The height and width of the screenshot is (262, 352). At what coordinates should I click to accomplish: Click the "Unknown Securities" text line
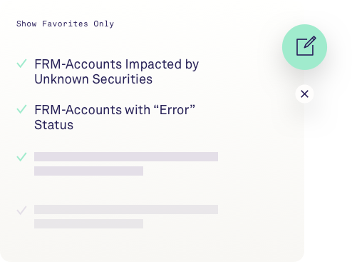pyautogui.click(x=93, y=79)
